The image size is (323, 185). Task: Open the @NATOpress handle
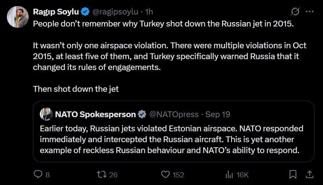[x=174, y=114]
